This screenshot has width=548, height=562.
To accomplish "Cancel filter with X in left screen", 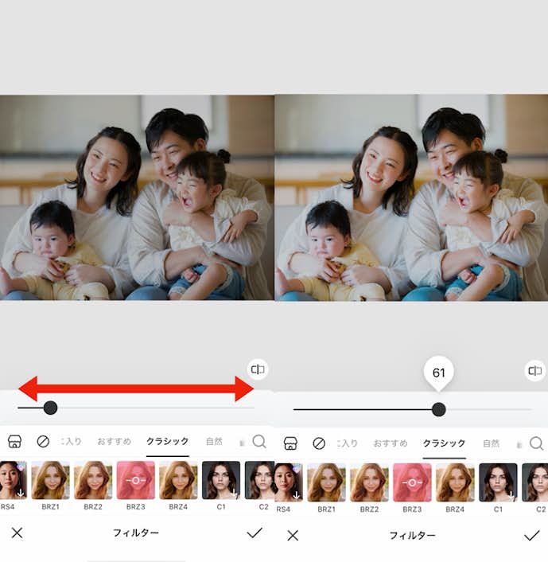I will pos(17,533).
